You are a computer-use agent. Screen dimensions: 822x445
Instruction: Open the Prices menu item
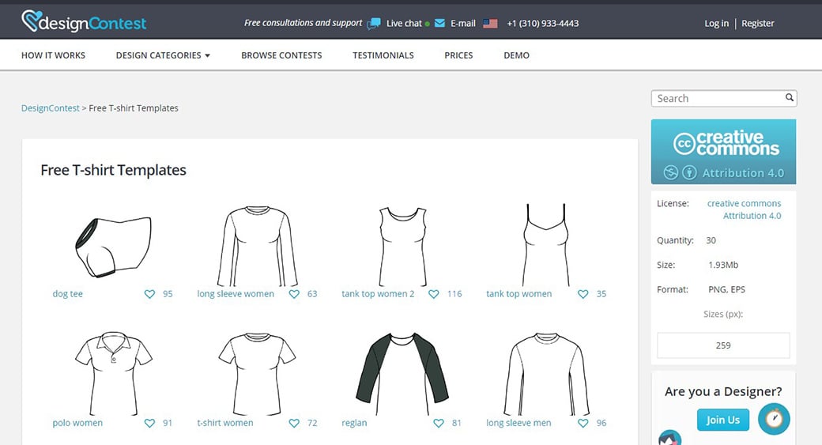[458, 55]
